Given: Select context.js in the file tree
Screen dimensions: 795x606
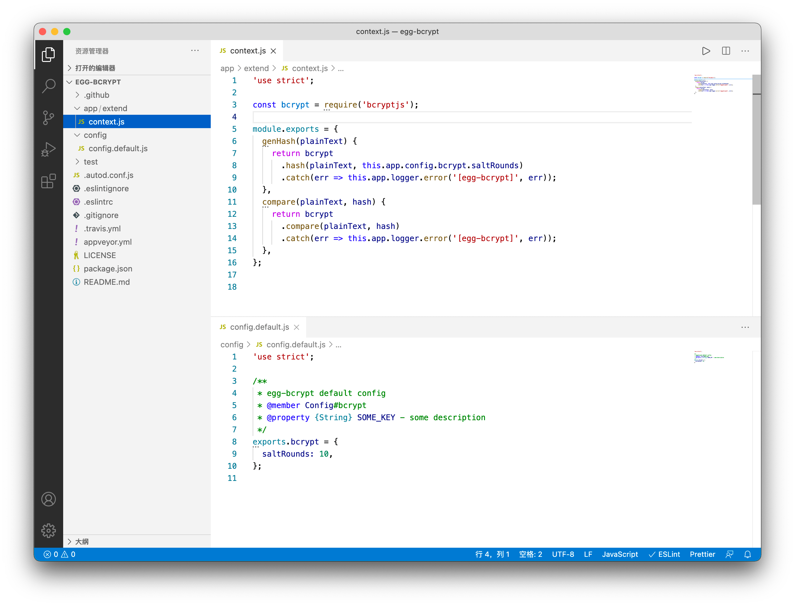Looking at the screenshot, I should pyautogui.click(x=137, y=121).
